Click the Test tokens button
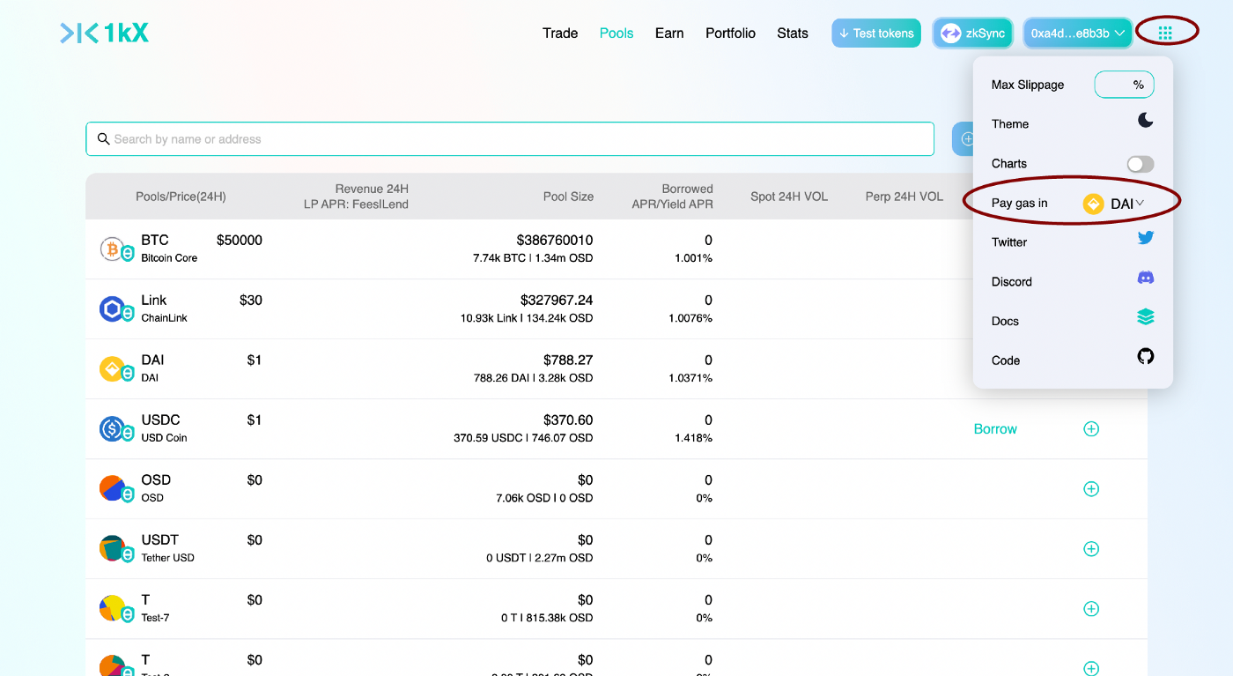The width and height of the screenshot is (1233, 676). [x=876, y=33]
